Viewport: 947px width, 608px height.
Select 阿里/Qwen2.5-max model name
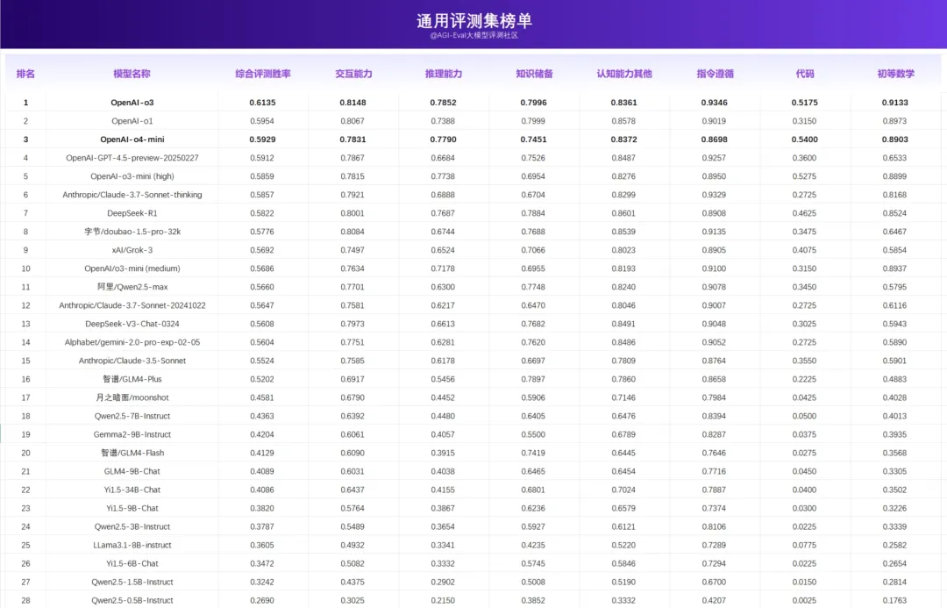pos(132,287)
